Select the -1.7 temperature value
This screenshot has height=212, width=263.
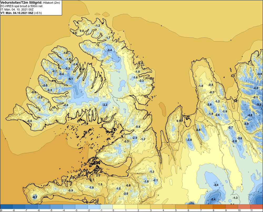[x=108, y=38]
